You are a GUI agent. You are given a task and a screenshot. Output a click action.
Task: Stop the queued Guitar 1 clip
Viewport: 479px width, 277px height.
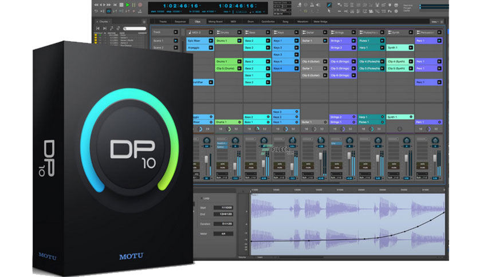[x=325, y=122]
